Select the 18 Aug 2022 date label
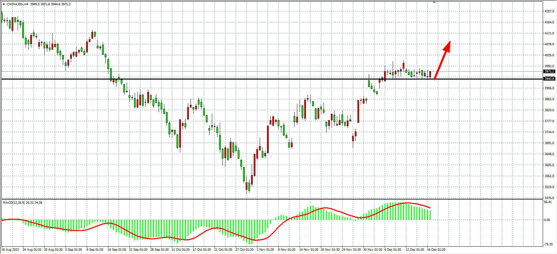Image resolution: width=557 pixels, height=254 pixels. 10,250
